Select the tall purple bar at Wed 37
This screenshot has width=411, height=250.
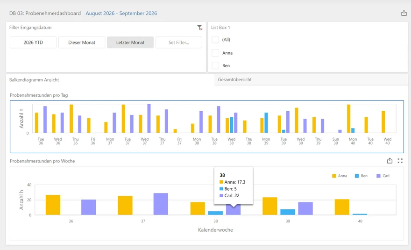tap(149, 118)
